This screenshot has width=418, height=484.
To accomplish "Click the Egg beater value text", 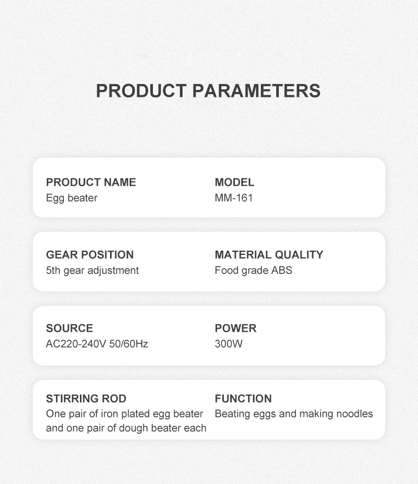I will click(71, 198).
